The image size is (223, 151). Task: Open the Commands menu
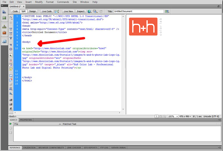pyautogui.click(x=63, y=2)
